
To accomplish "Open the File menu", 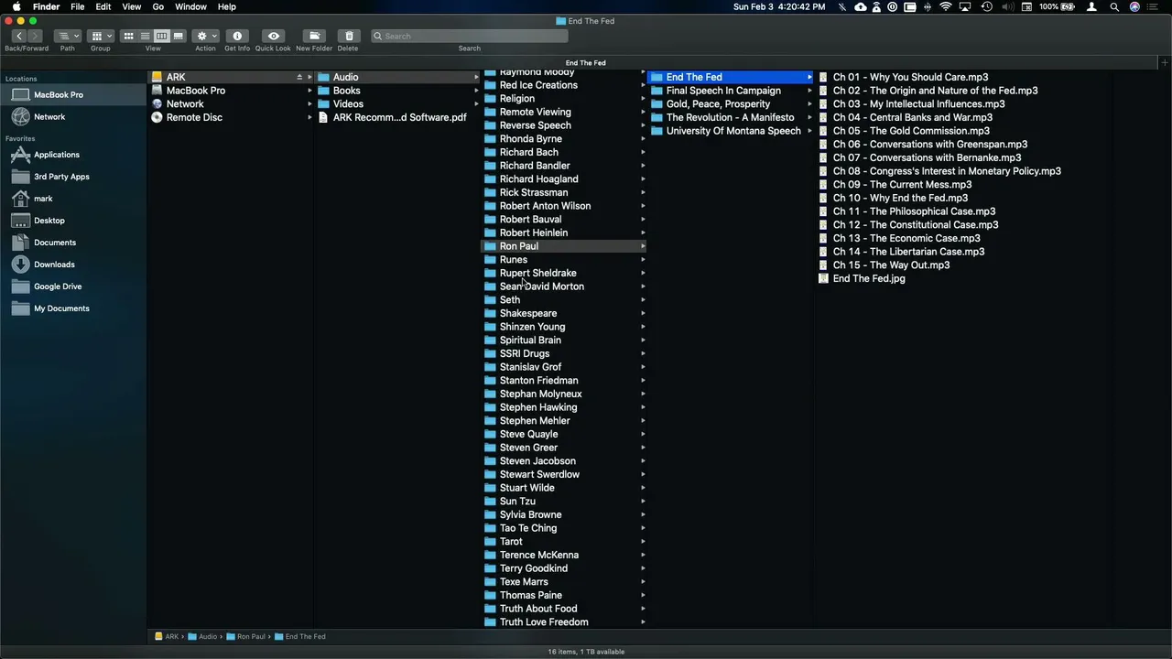I will 78,6.
